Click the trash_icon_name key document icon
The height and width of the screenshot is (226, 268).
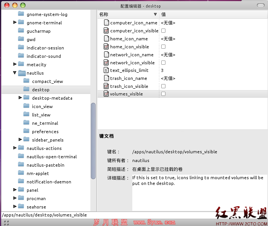tap(106, 78)
